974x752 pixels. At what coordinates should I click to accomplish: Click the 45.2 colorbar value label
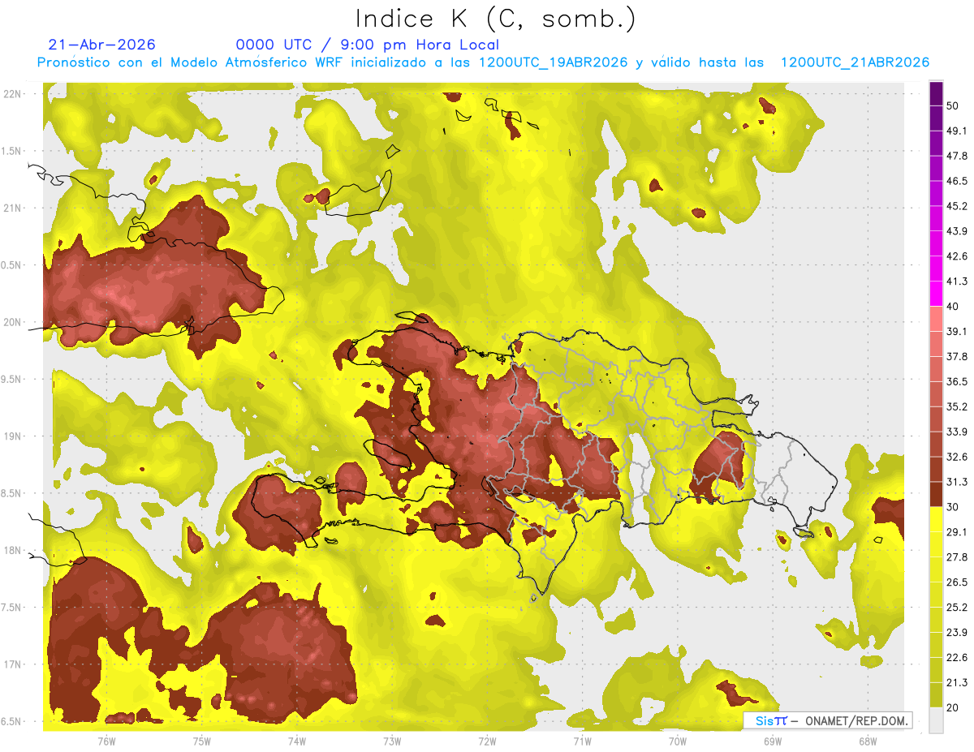click(958, 206)
